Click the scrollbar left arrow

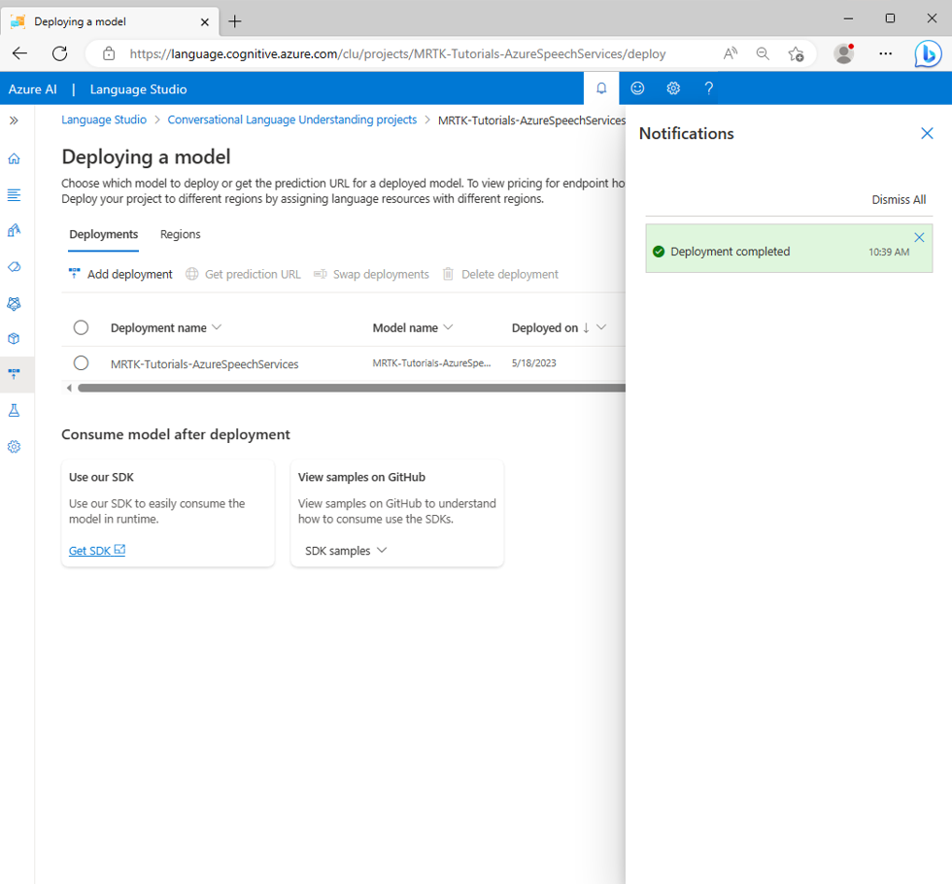(x=69, y=388)
